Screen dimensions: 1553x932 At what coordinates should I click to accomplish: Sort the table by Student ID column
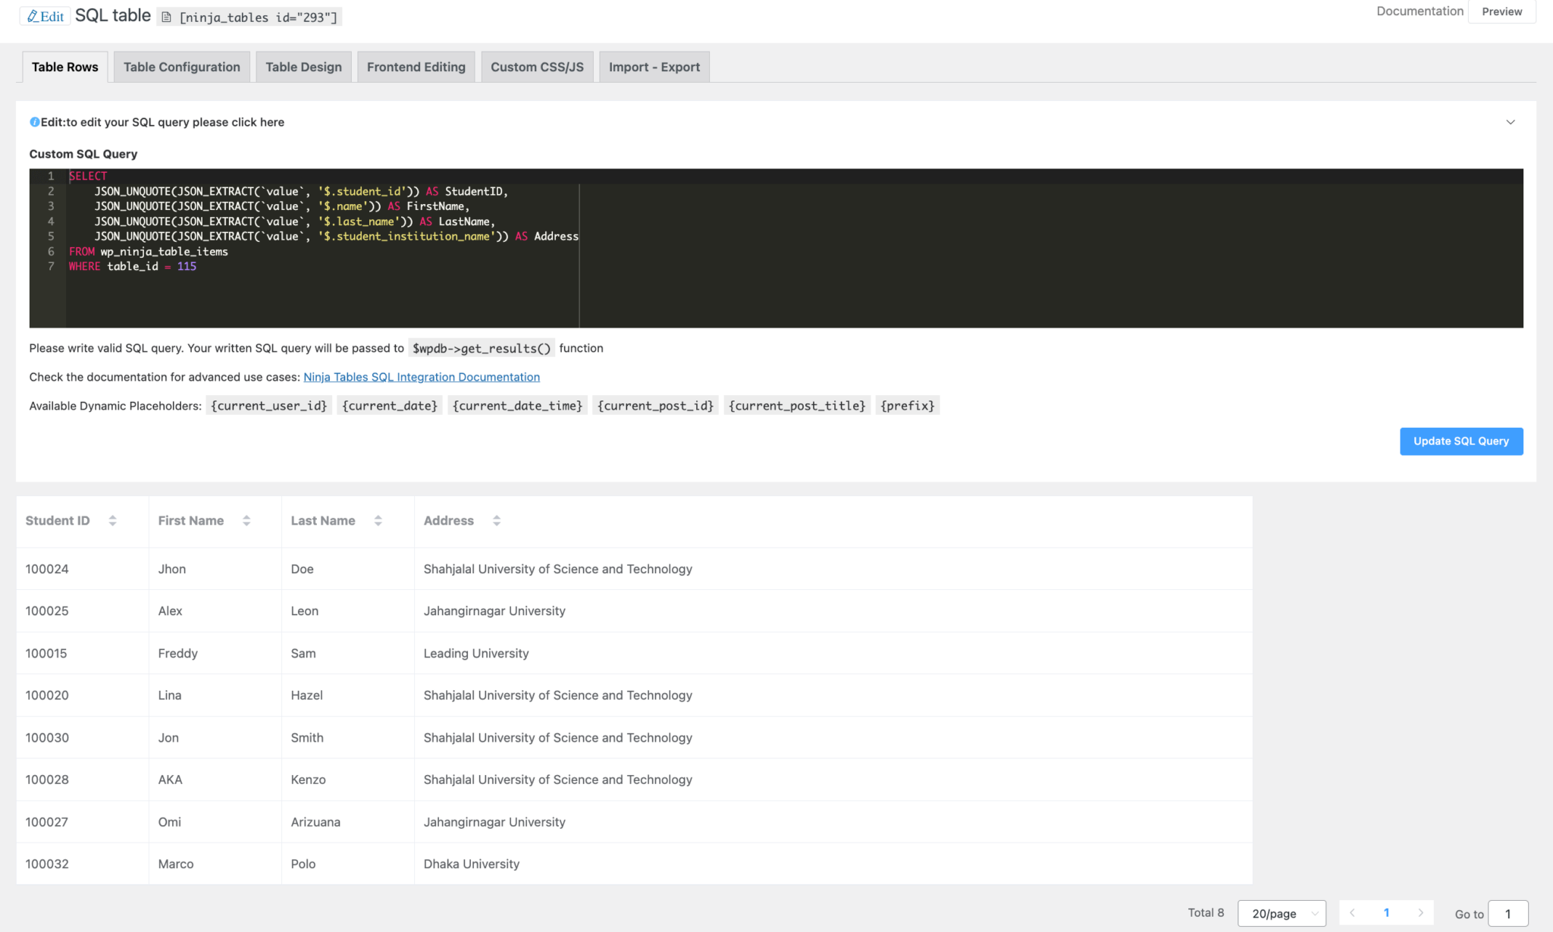coord(112,520)
